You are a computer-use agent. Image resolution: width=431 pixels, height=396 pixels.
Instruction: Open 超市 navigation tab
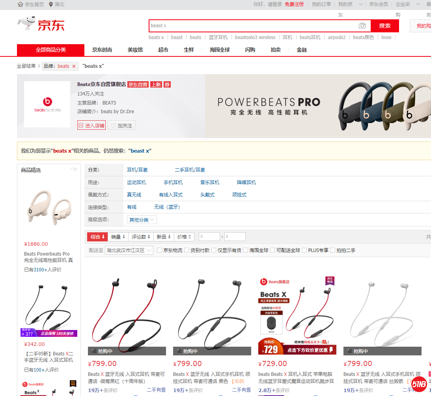coord(163,50)
